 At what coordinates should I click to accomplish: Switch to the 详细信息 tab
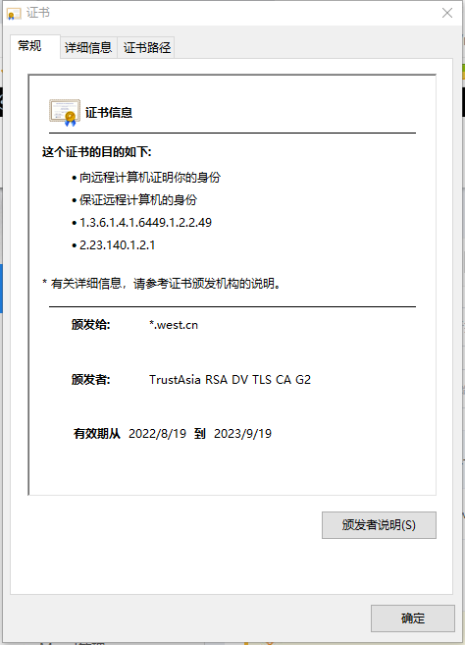88,47
